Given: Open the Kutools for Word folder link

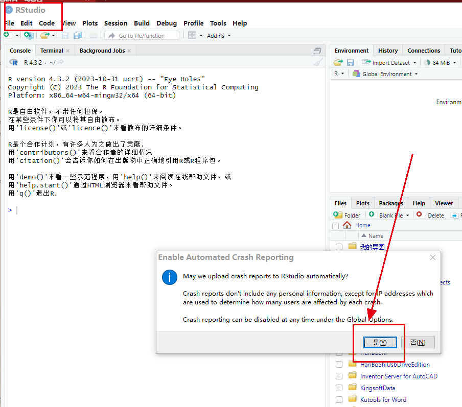Looking at the screenshot, I should [x=383, y=400].
